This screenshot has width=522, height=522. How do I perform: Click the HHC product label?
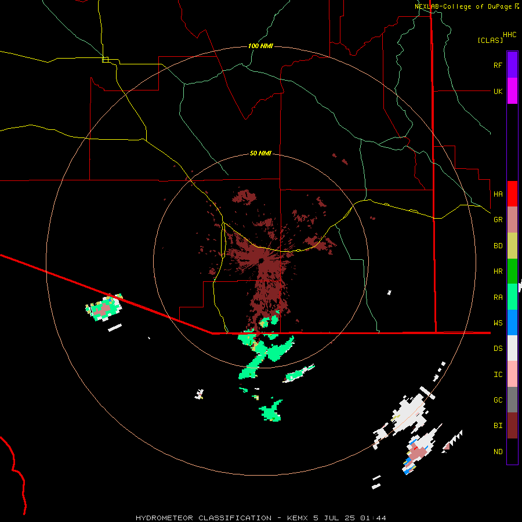(x=509, y=35)
